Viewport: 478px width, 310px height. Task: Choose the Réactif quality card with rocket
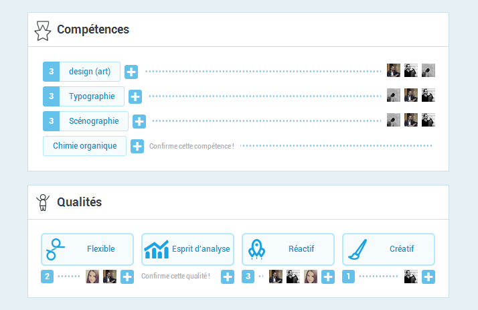pyautogui.click(x=288, y=249)
